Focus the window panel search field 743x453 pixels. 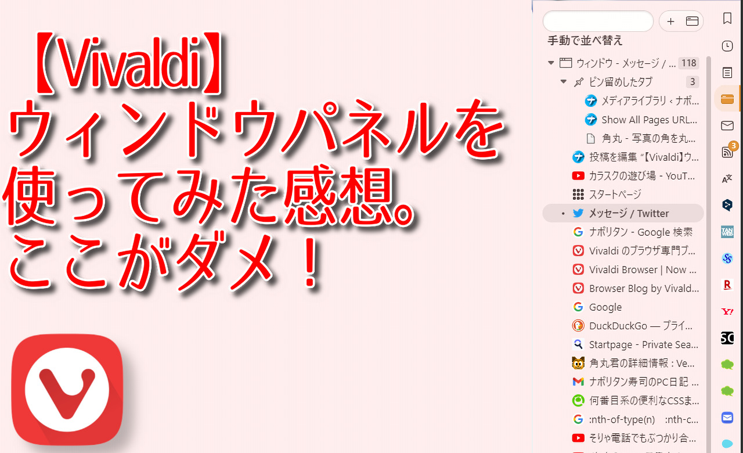pos(598,21)
